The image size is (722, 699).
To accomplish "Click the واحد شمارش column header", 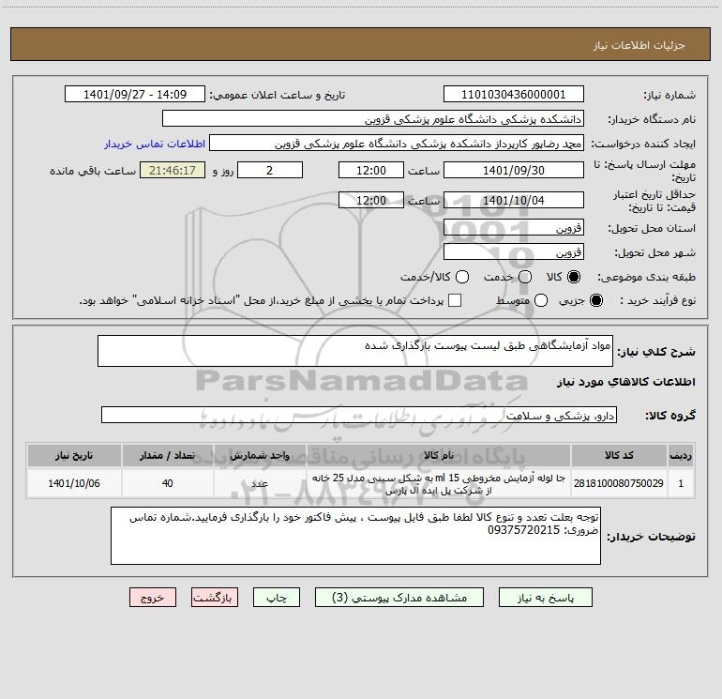I will (260, 455).
